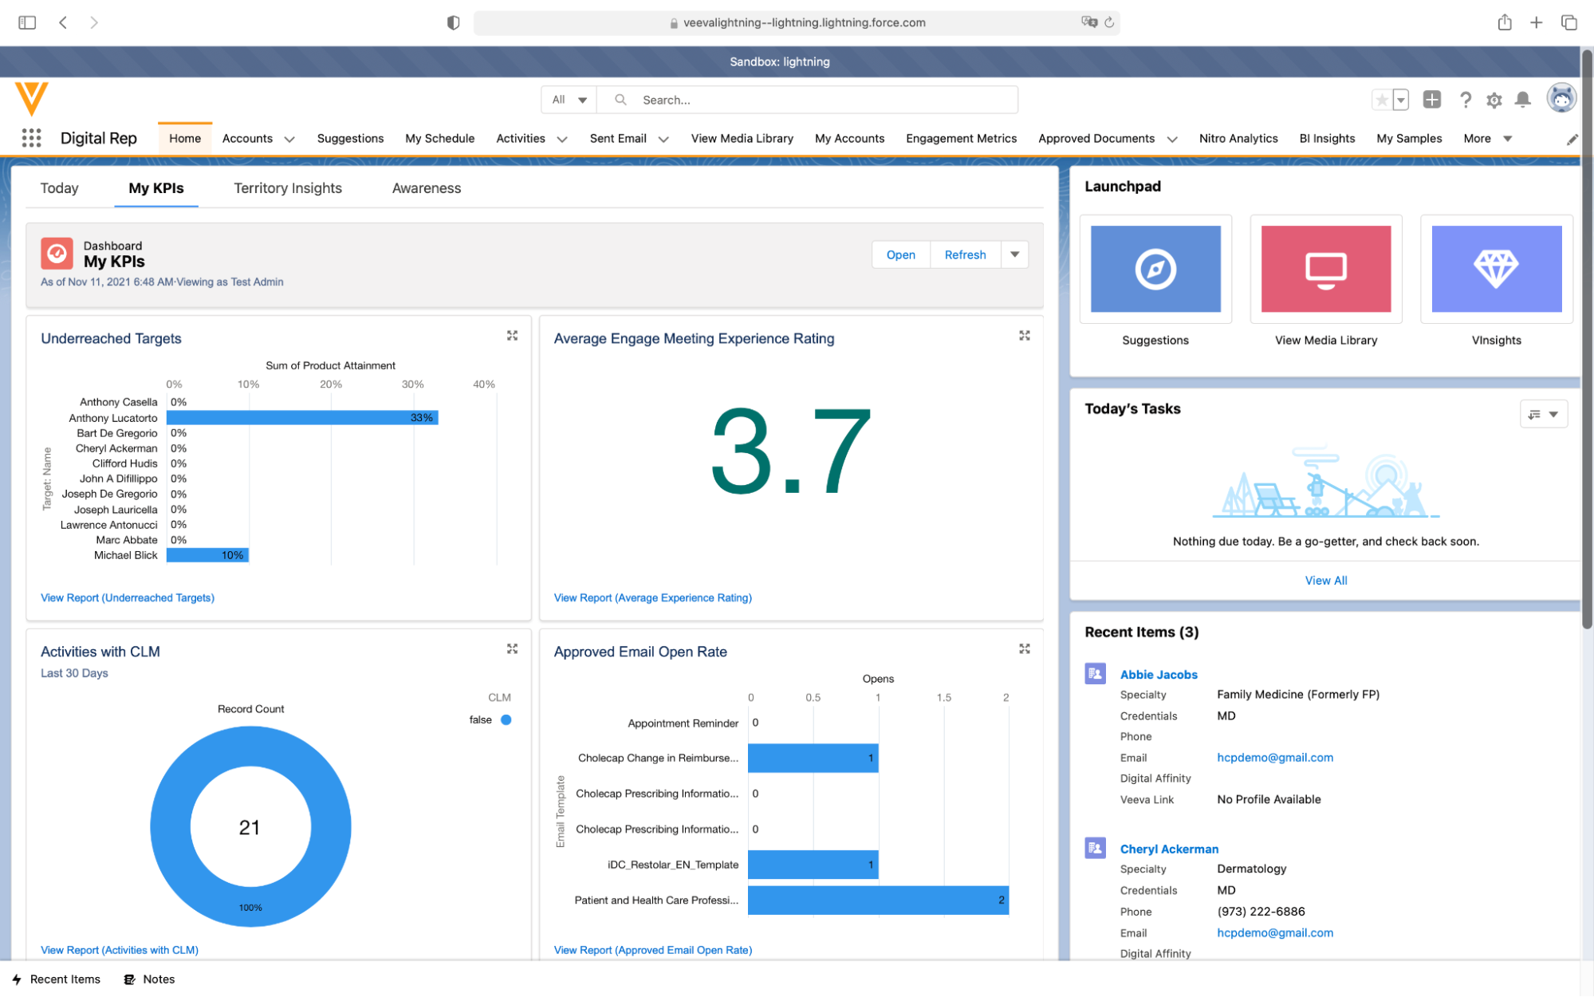The image size is (1594, 997).
Task: Expand the Approved Email Open Rate chart
Action: pyautogui.click(x=1024, y=649)
